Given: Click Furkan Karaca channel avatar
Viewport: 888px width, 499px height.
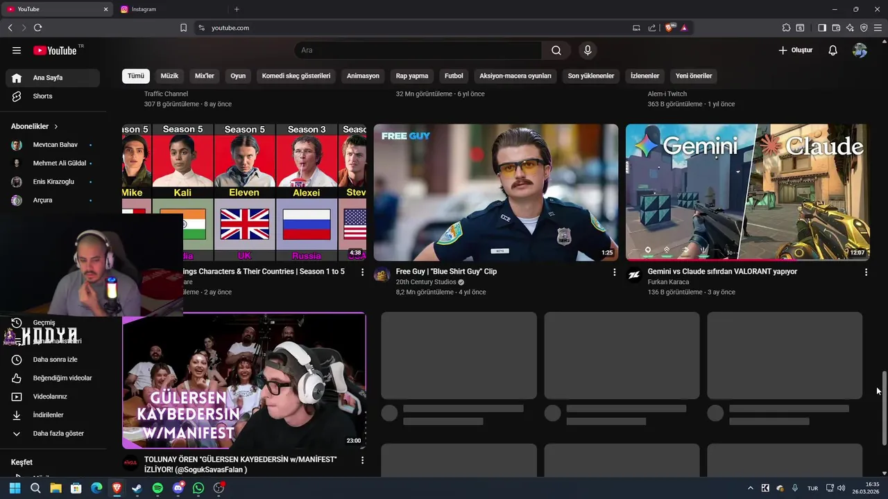Looking at the screenshot, I should pos(634,275).
